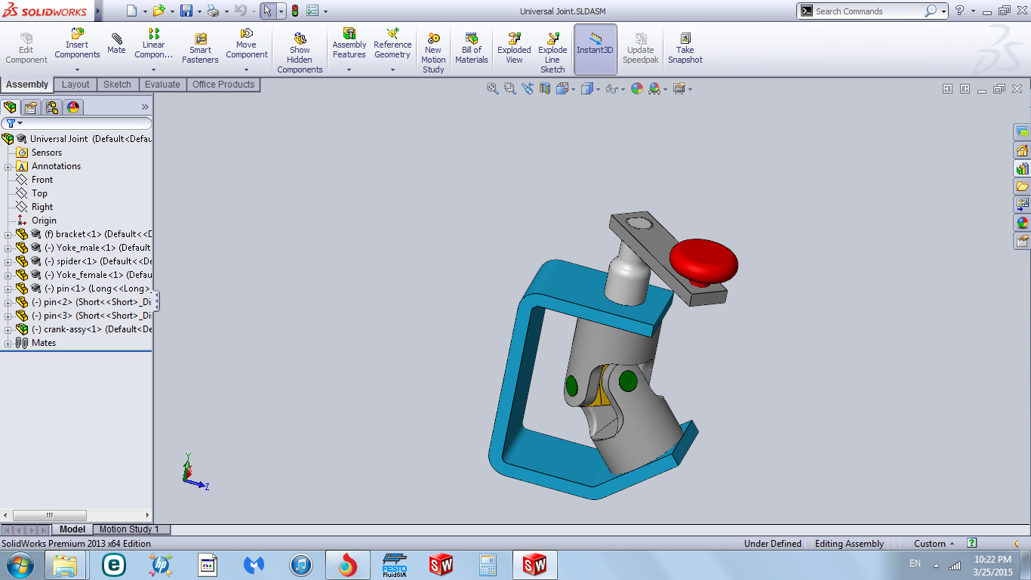Click Reference Geometry tool
1031x580 pixels.
coord(392,44)
